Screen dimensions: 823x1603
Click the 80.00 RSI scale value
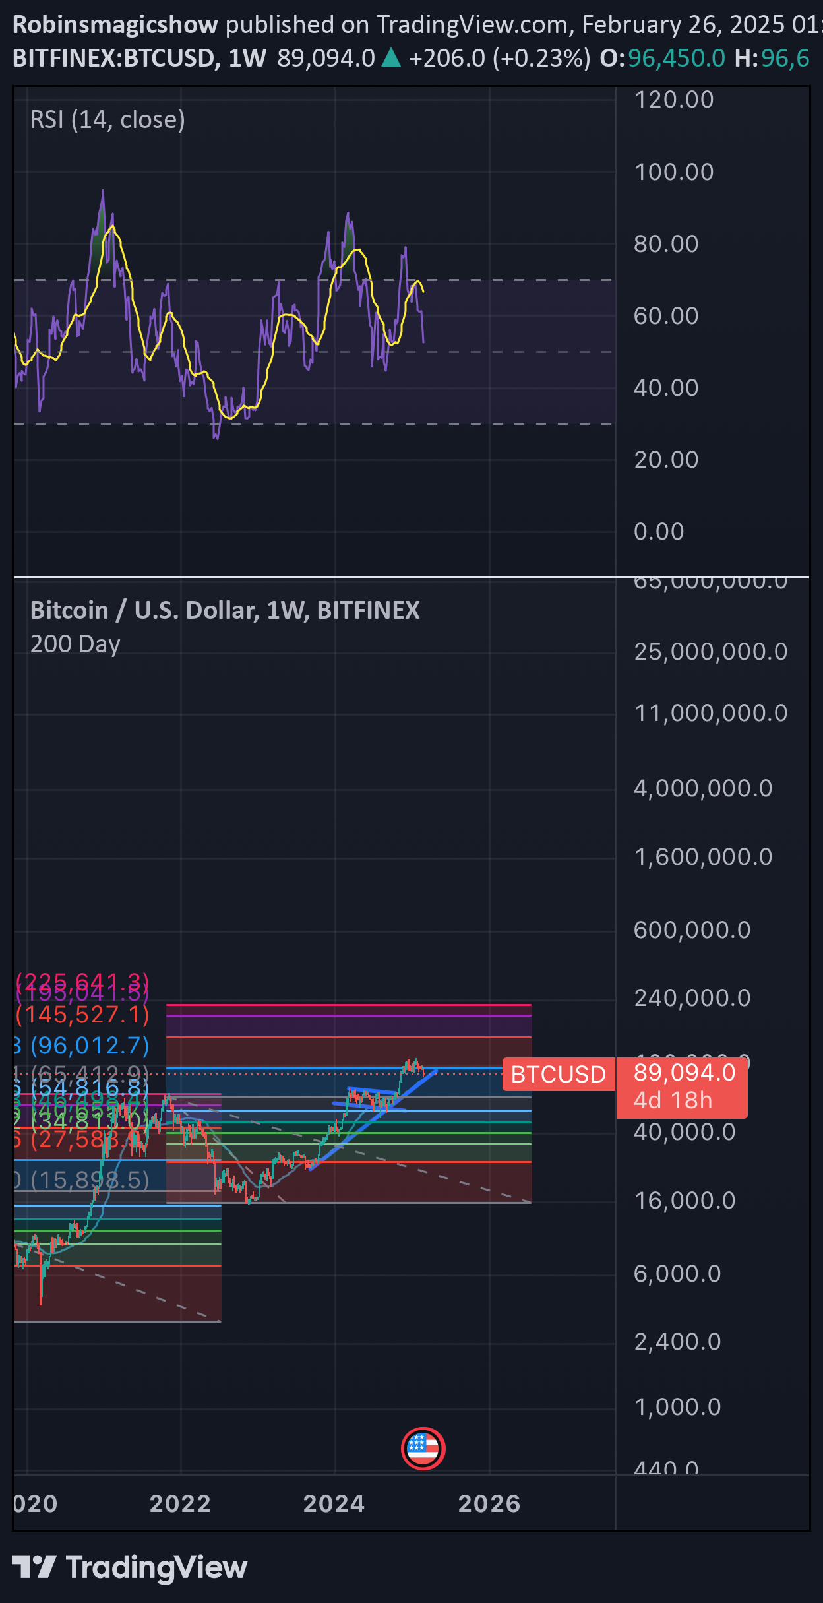[x=666, y=244]
